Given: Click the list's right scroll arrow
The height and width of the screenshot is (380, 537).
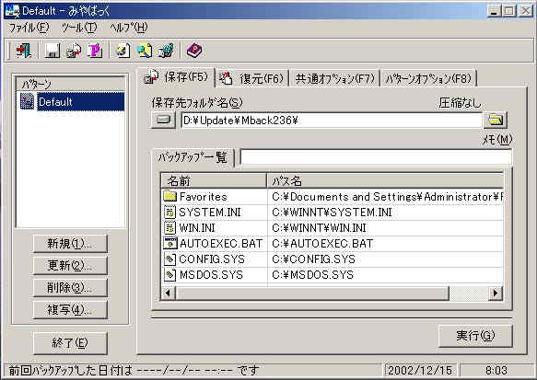Looking at the screenshot, I should tap(496, 294).
